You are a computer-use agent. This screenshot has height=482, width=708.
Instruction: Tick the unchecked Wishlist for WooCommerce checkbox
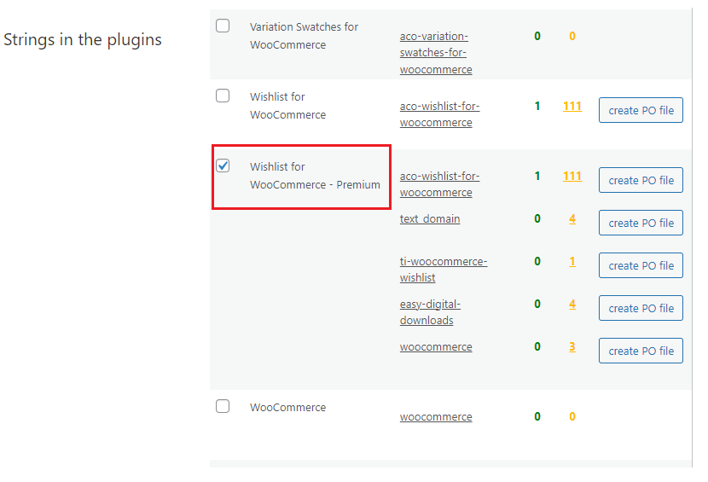coord(223,96)
